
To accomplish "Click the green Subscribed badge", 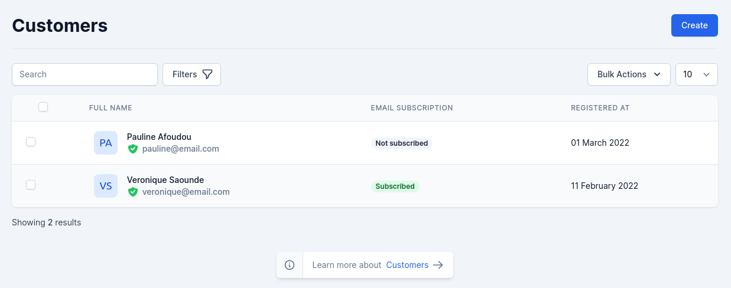I will [x=395, y=186].
